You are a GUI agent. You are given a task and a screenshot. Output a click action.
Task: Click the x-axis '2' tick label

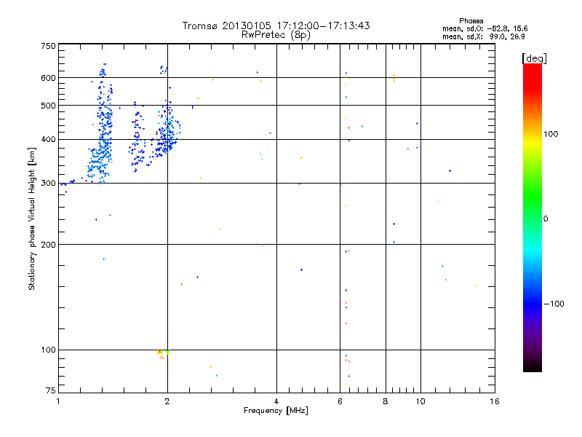[167, 401]
